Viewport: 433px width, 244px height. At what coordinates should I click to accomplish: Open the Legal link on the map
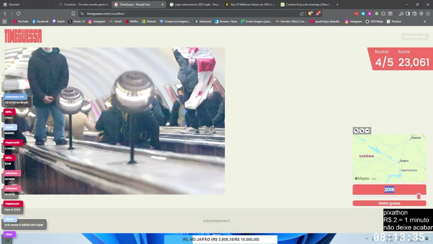click(373, 179)
